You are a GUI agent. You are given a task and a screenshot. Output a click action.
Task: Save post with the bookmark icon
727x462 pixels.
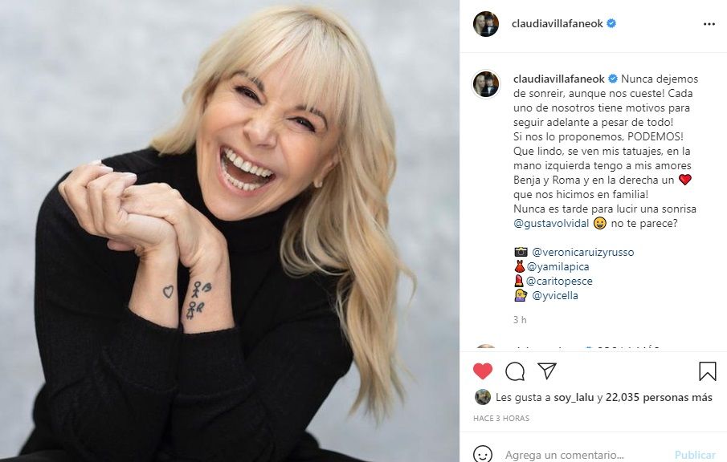coord(707,371)
